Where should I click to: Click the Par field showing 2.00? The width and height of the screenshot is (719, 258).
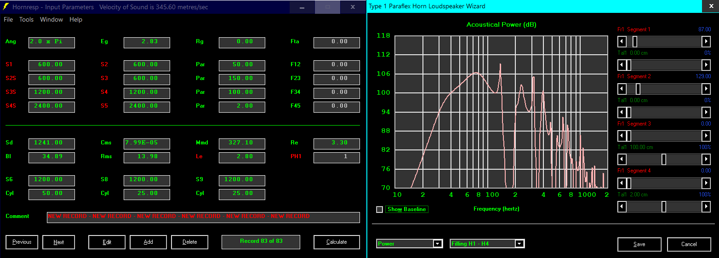pyautogui.click(x=242, y=107)
